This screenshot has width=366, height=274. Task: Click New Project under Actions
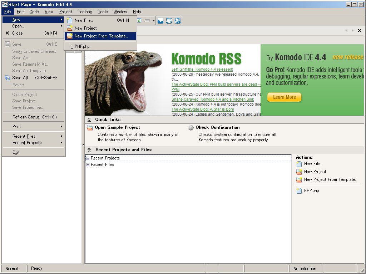pyautogui.click(x=315, y=172)
